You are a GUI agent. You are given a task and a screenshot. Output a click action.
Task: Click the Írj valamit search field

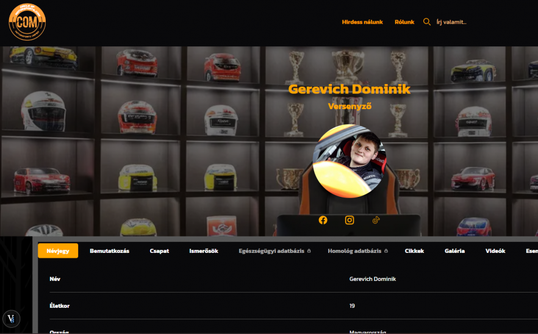[451, 22]
